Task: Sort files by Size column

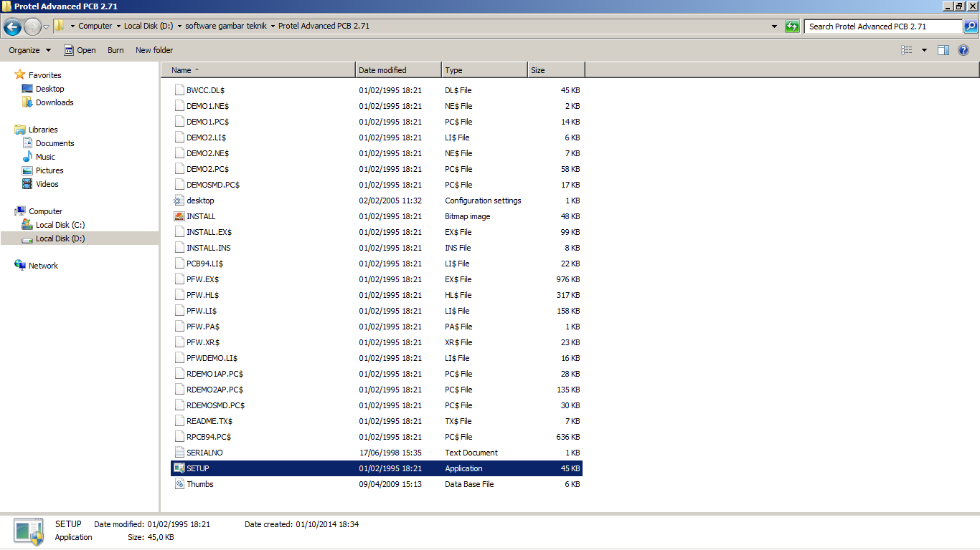Action: tap(557, 70)
